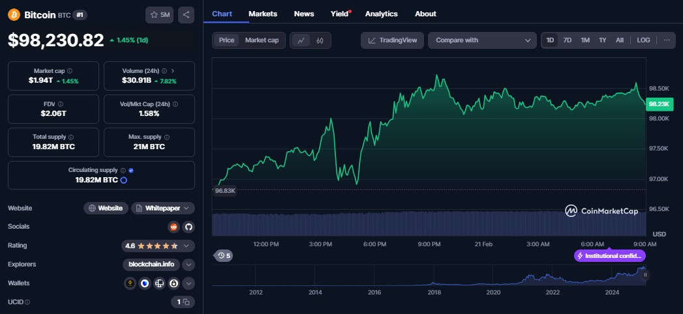This screenshot has height=314, width=683.
Task: Expand more Wallets list
Action: pos(188,283)
